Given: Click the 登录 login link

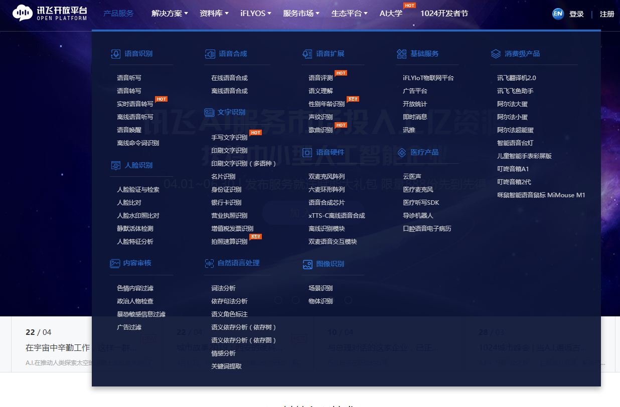Looking at the screenshot, I should (576, 14).
